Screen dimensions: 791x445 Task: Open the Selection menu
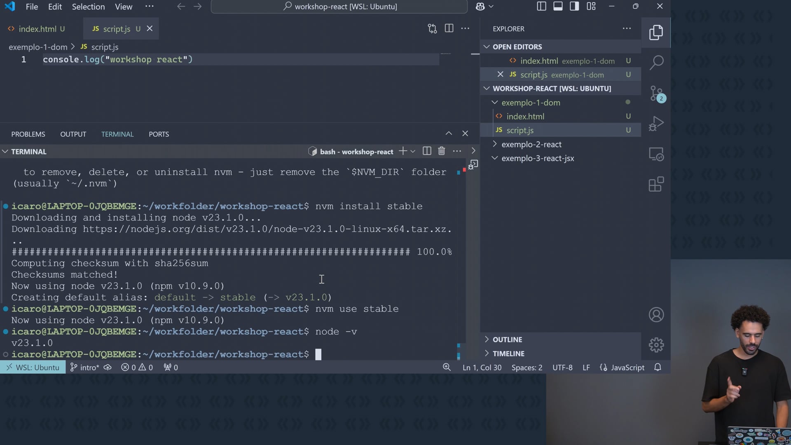88,7
